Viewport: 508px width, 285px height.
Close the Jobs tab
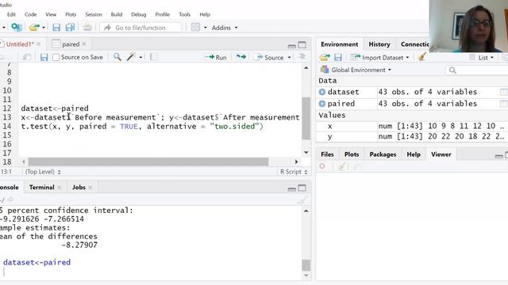[90, 188]
